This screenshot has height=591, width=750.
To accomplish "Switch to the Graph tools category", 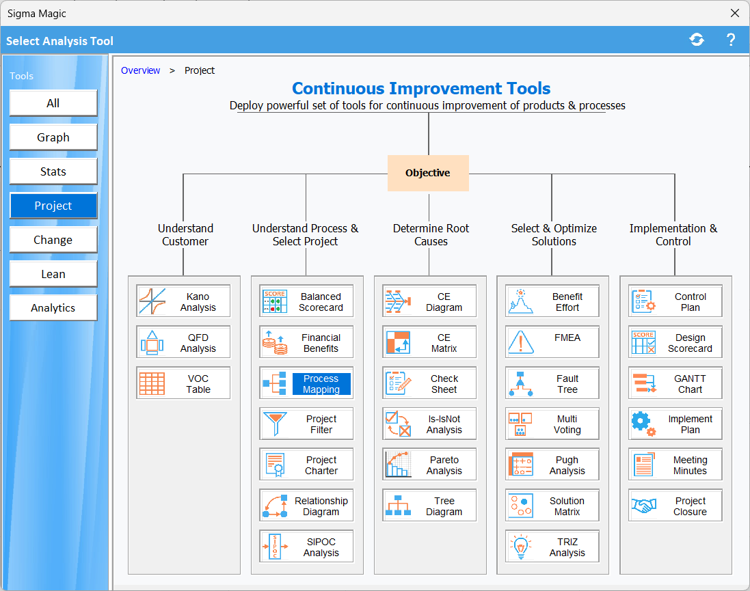I will pyautogui.click(x=53, y=137).
